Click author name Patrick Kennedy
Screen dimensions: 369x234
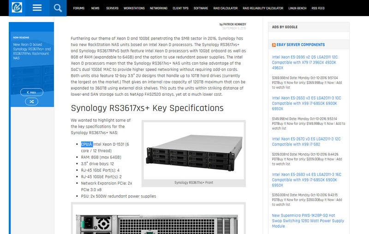point(235,24)
